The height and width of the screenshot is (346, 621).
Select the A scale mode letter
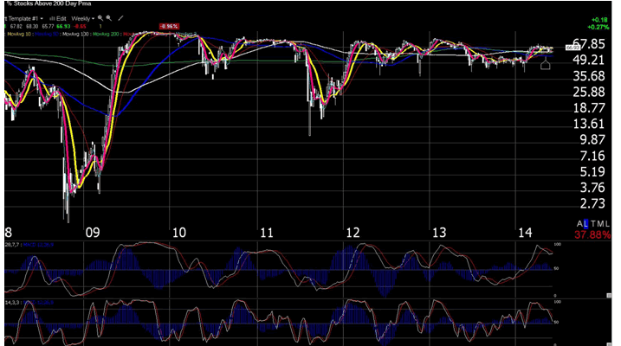coord(579,224)
